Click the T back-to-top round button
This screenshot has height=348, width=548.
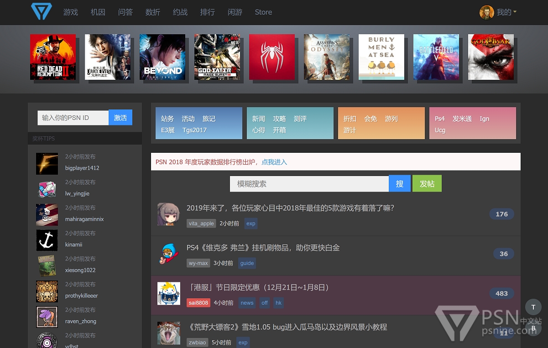coord(533,307)
